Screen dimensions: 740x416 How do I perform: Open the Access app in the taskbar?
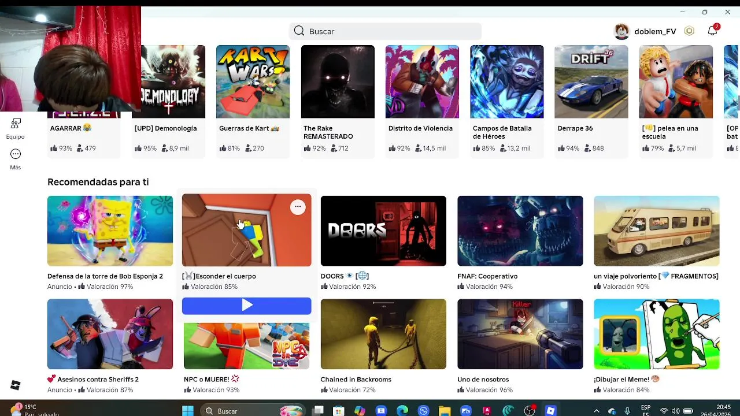pyautogui.click(x=487, y=411)
